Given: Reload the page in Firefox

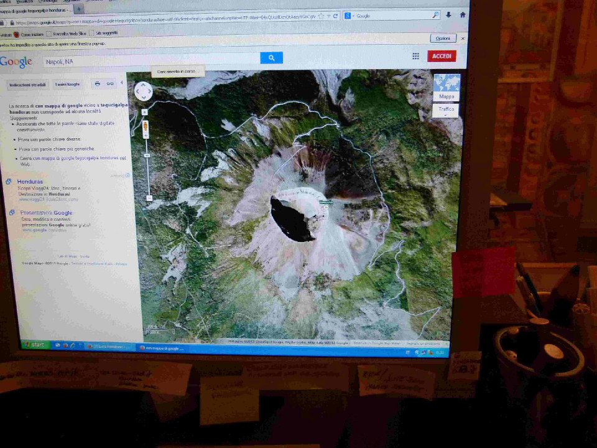Looking at the screenshot, I should 335,16.
